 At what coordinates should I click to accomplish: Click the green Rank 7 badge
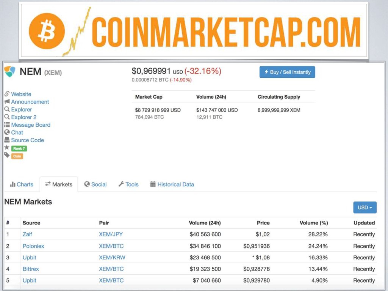(19, 148)
